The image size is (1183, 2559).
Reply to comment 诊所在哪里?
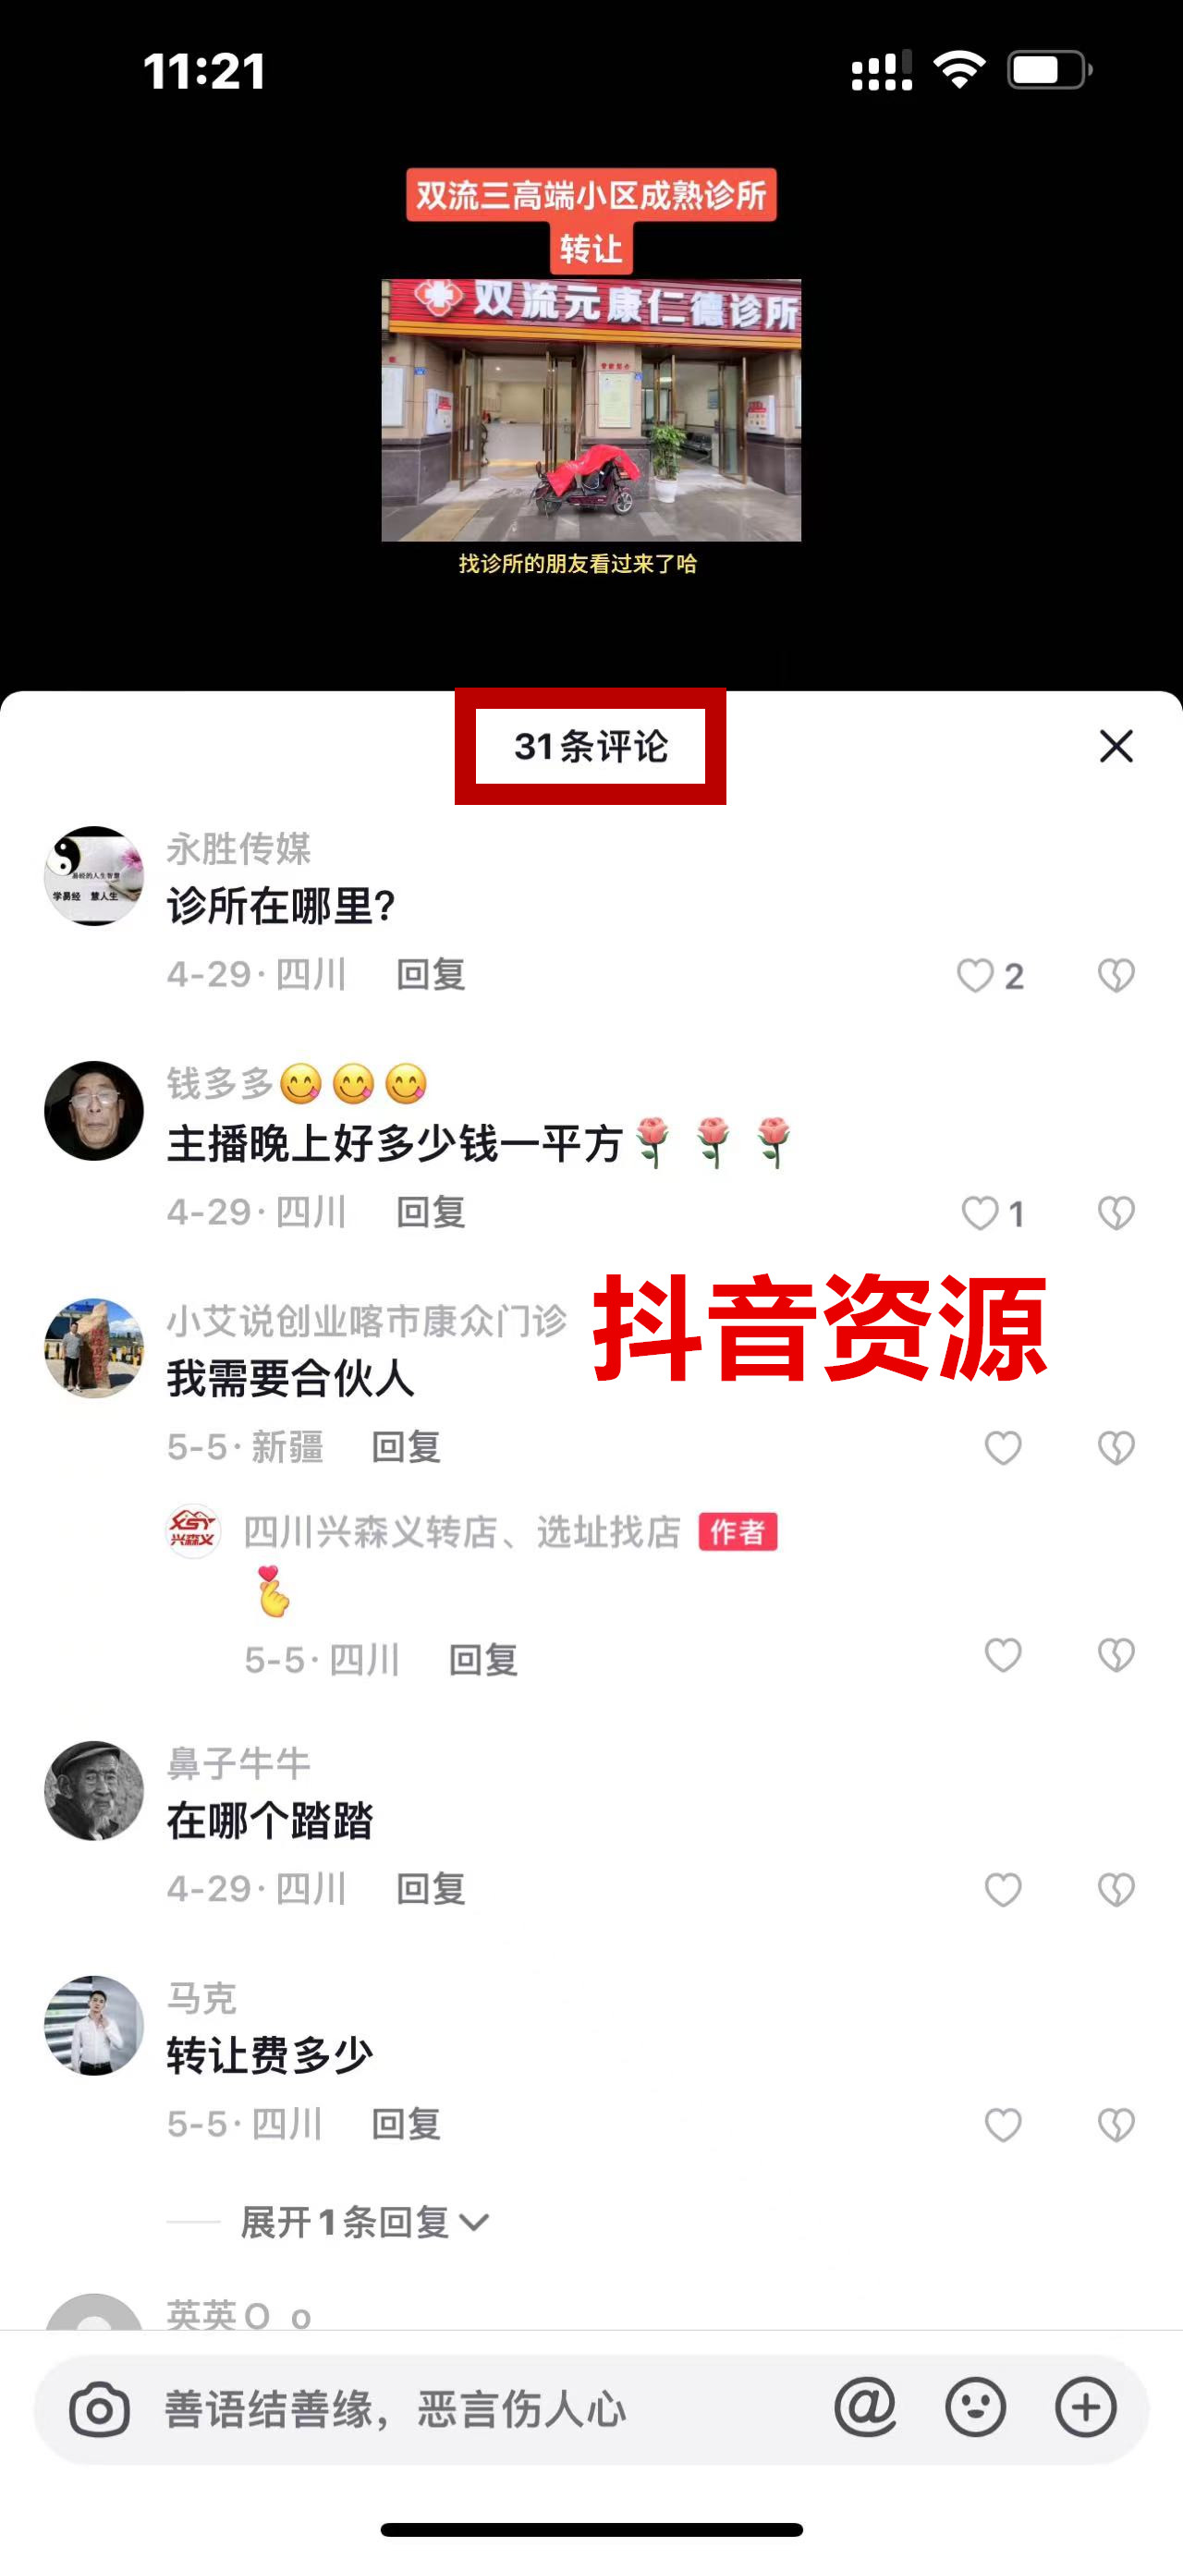431,974
